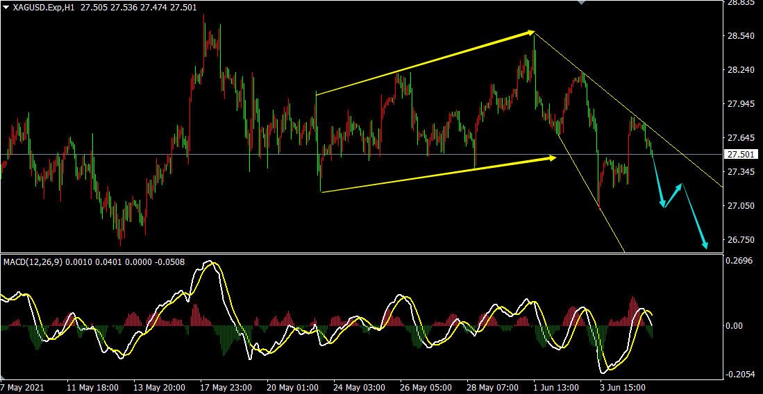
Task: Click the 26.750 price scale label
Action: tap(739, 240)
